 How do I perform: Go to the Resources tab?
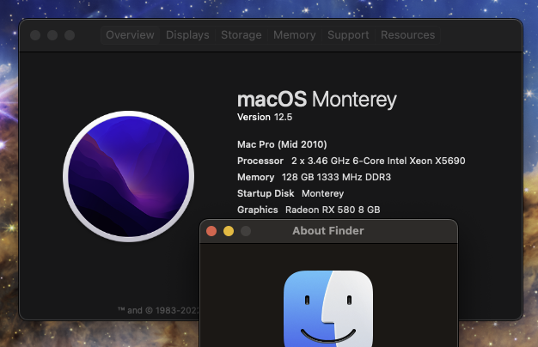click(x=407, y=35)
